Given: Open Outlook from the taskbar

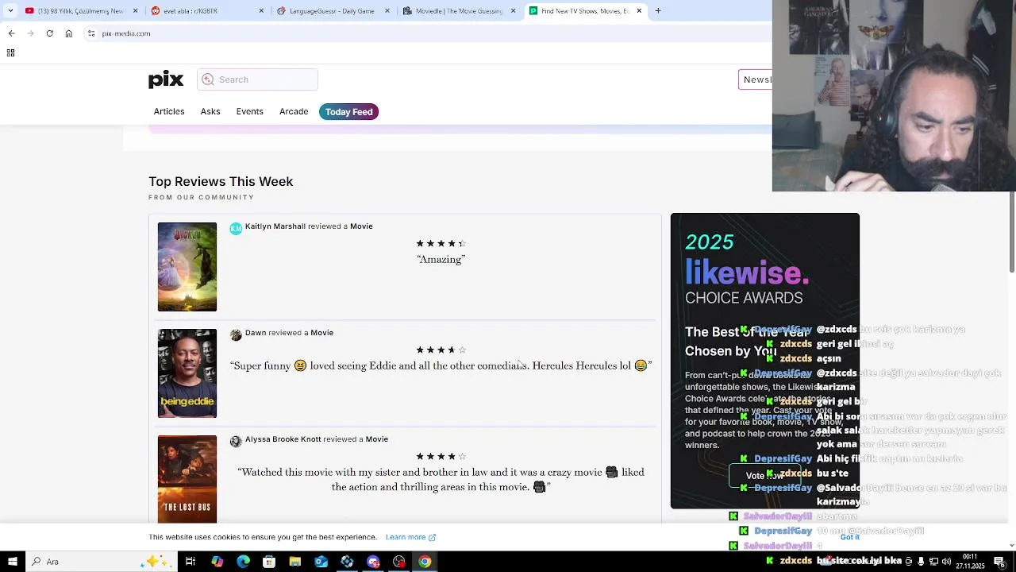Looking at the screenshot, I should pos(321,562).
